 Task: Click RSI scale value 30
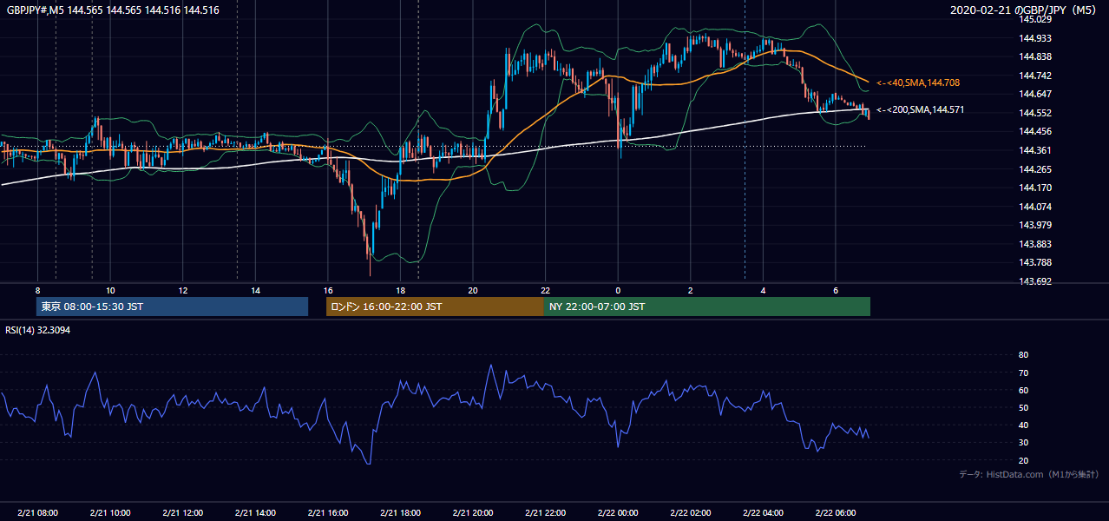1023,442
